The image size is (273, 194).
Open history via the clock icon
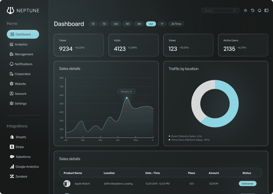point(252,10)
